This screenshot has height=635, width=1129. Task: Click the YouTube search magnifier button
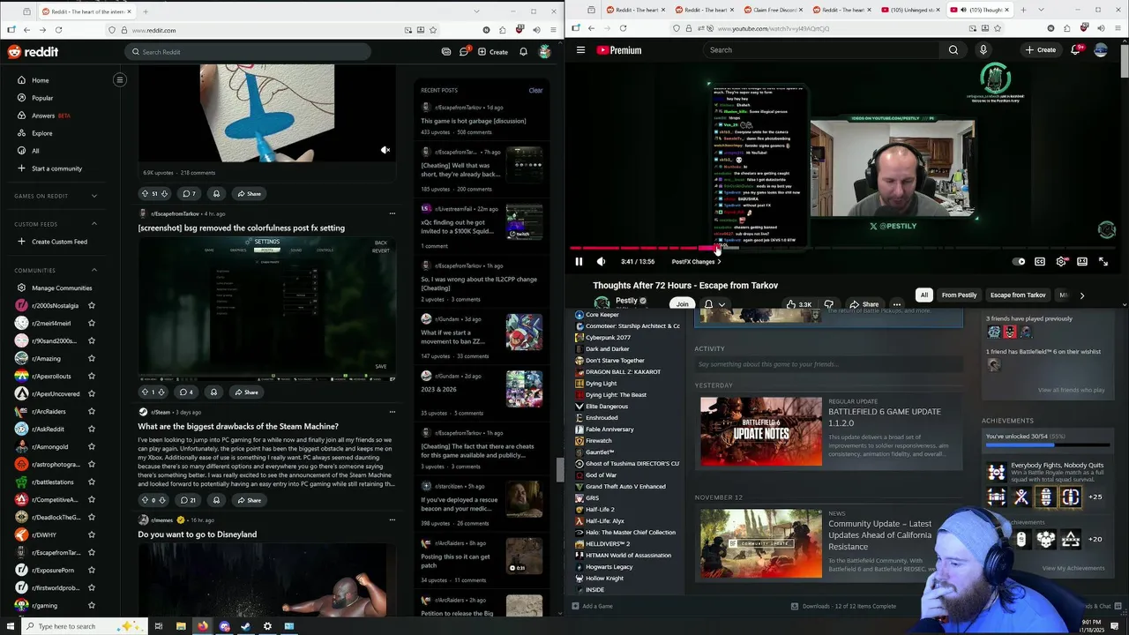pyautogui.click(x=953, y=50)
